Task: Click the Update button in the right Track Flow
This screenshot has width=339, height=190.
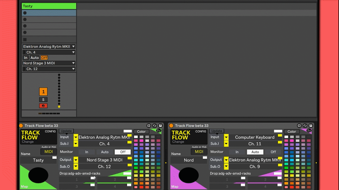Action: tap(217, 131)
